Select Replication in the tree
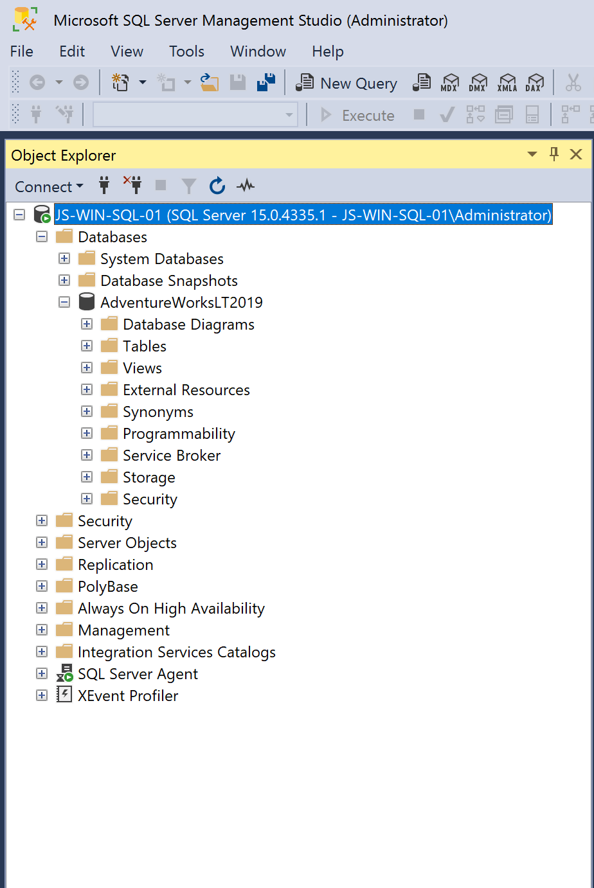Viewport: 594px width, 888px height. pyautogui.click(x=116, y=565)
